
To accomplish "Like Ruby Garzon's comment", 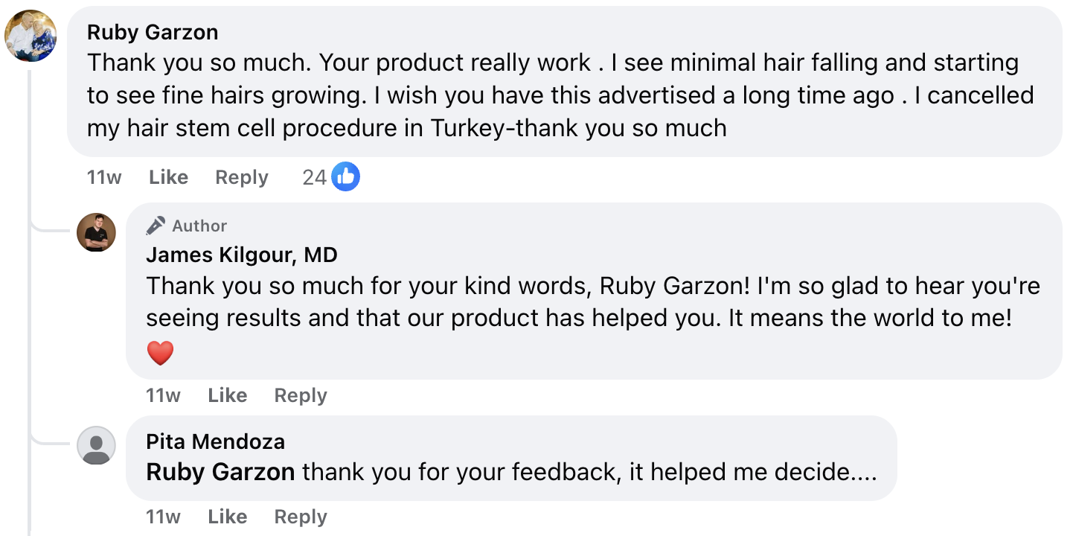I will click(167, 176).
